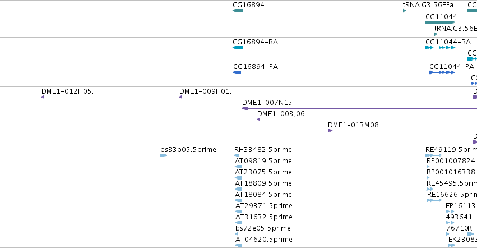Select the CG11044-PA protein feature
The width and height of the screenshot is (477, 248).
[442, 72]
